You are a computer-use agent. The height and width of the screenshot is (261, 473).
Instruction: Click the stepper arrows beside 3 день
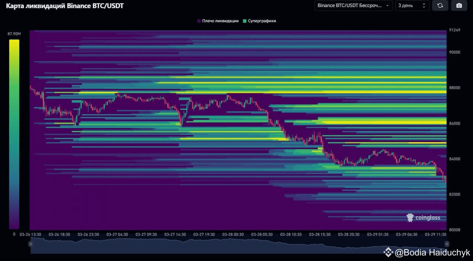coord(424,6)
